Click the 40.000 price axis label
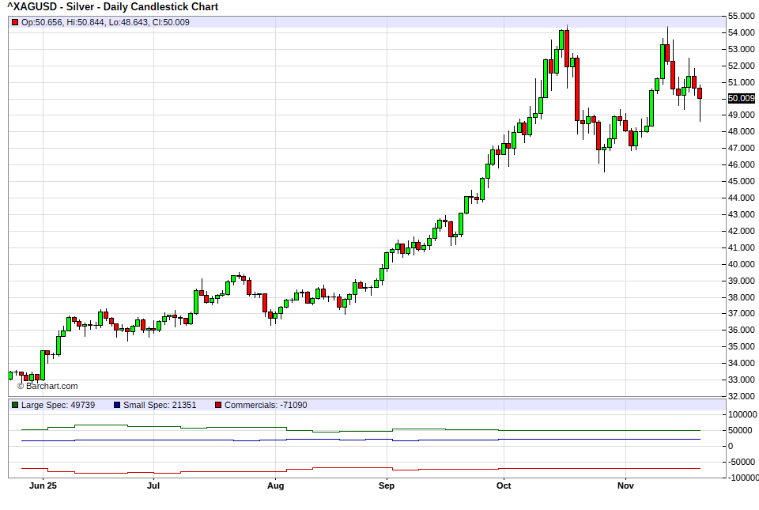The width and height of the screenshot is (759, 510). click(741, 264)
